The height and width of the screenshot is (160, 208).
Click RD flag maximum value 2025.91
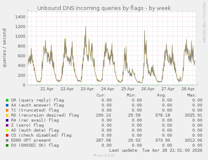pos(193,115)
